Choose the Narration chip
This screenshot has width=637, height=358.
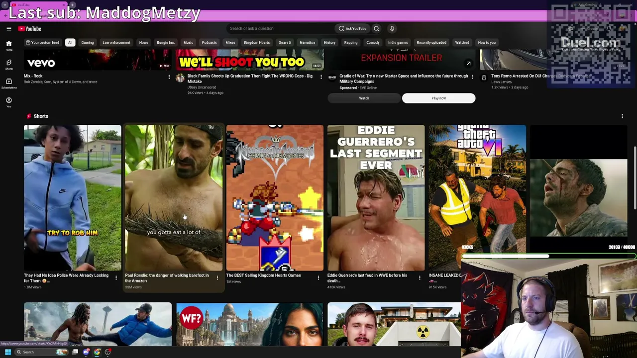pos(307,42)
